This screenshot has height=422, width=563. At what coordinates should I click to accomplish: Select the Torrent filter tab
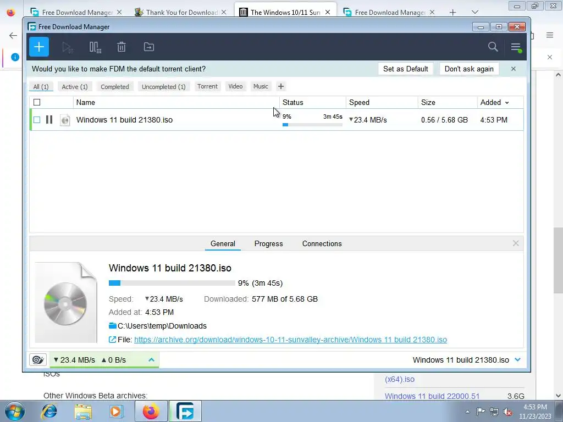click(207, 86)
